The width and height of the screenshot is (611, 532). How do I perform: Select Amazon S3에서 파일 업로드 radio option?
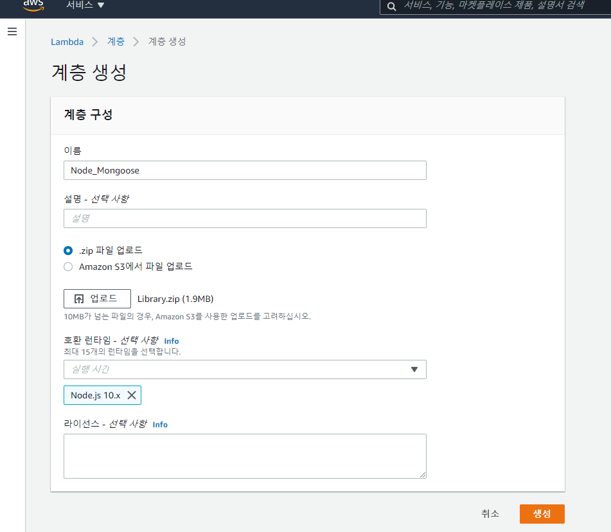coord(68,267)
